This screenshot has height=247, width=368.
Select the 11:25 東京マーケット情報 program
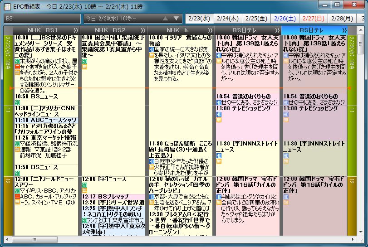point(46,150)
